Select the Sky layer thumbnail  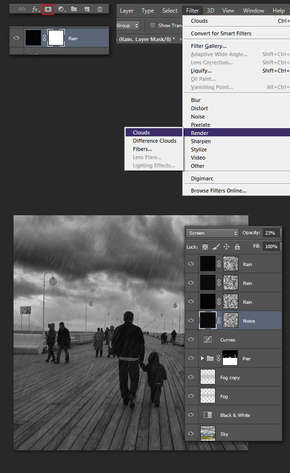click(209, 433)
